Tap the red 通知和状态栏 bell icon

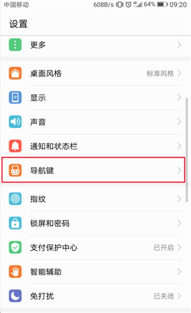[x=15, y=146]
